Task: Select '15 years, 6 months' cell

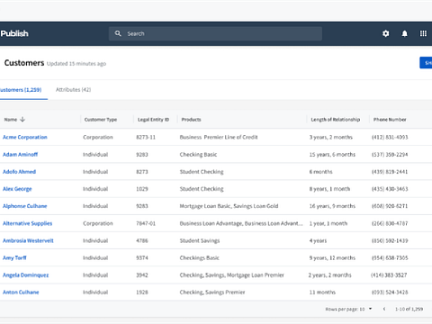Action: (332, 155)
